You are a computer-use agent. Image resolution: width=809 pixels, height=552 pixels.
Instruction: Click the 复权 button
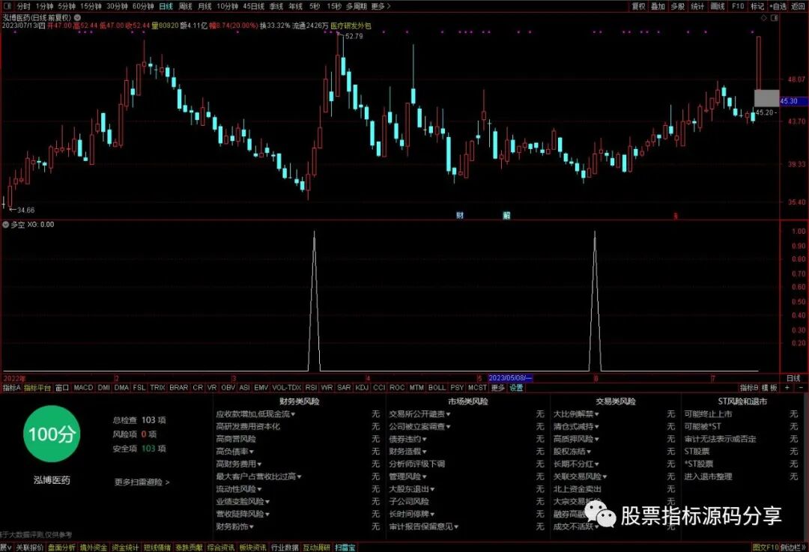[x=638, y=6]
